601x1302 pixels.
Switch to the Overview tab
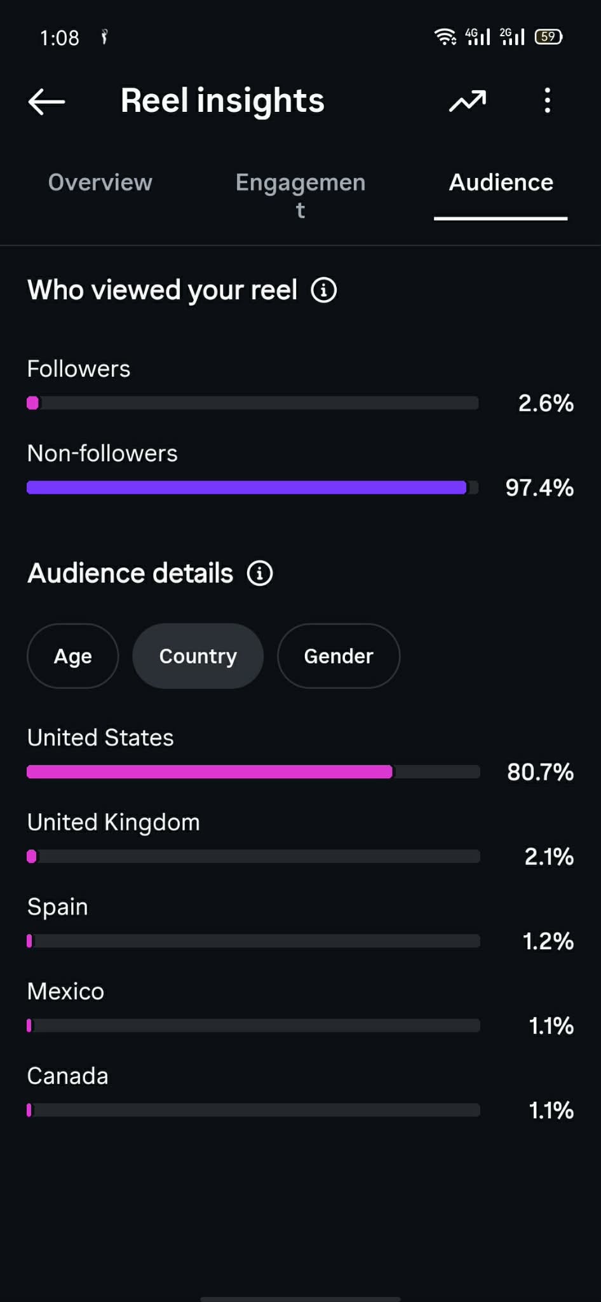100,182
